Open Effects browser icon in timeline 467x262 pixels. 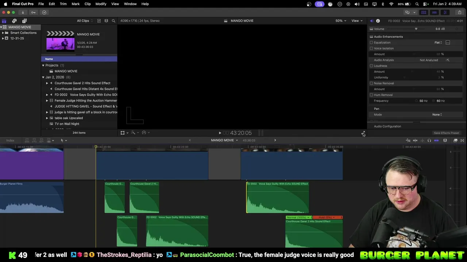455,140
